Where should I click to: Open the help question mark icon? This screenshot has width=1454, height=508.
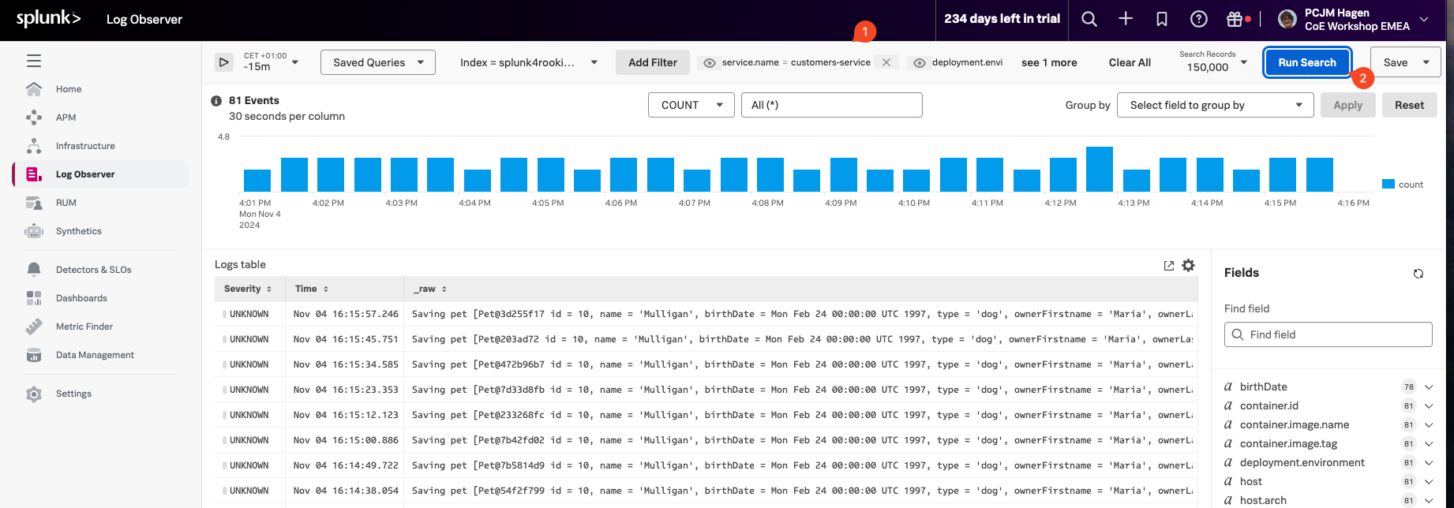pyautogui.click(x=1198, y=20)
